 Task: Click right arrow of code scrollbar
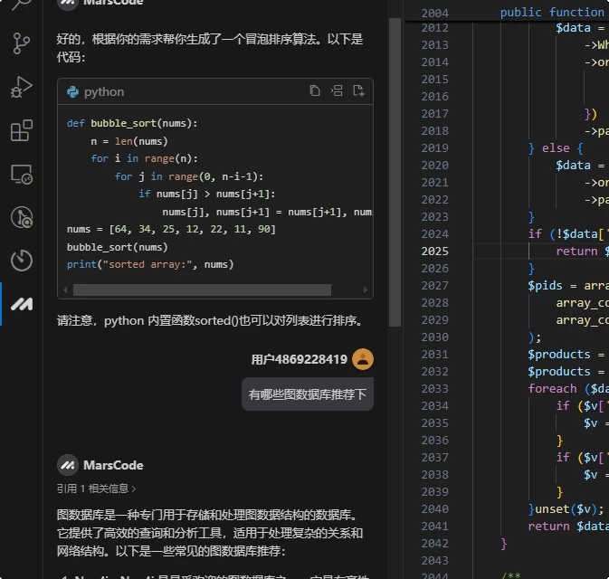(366, 290)
